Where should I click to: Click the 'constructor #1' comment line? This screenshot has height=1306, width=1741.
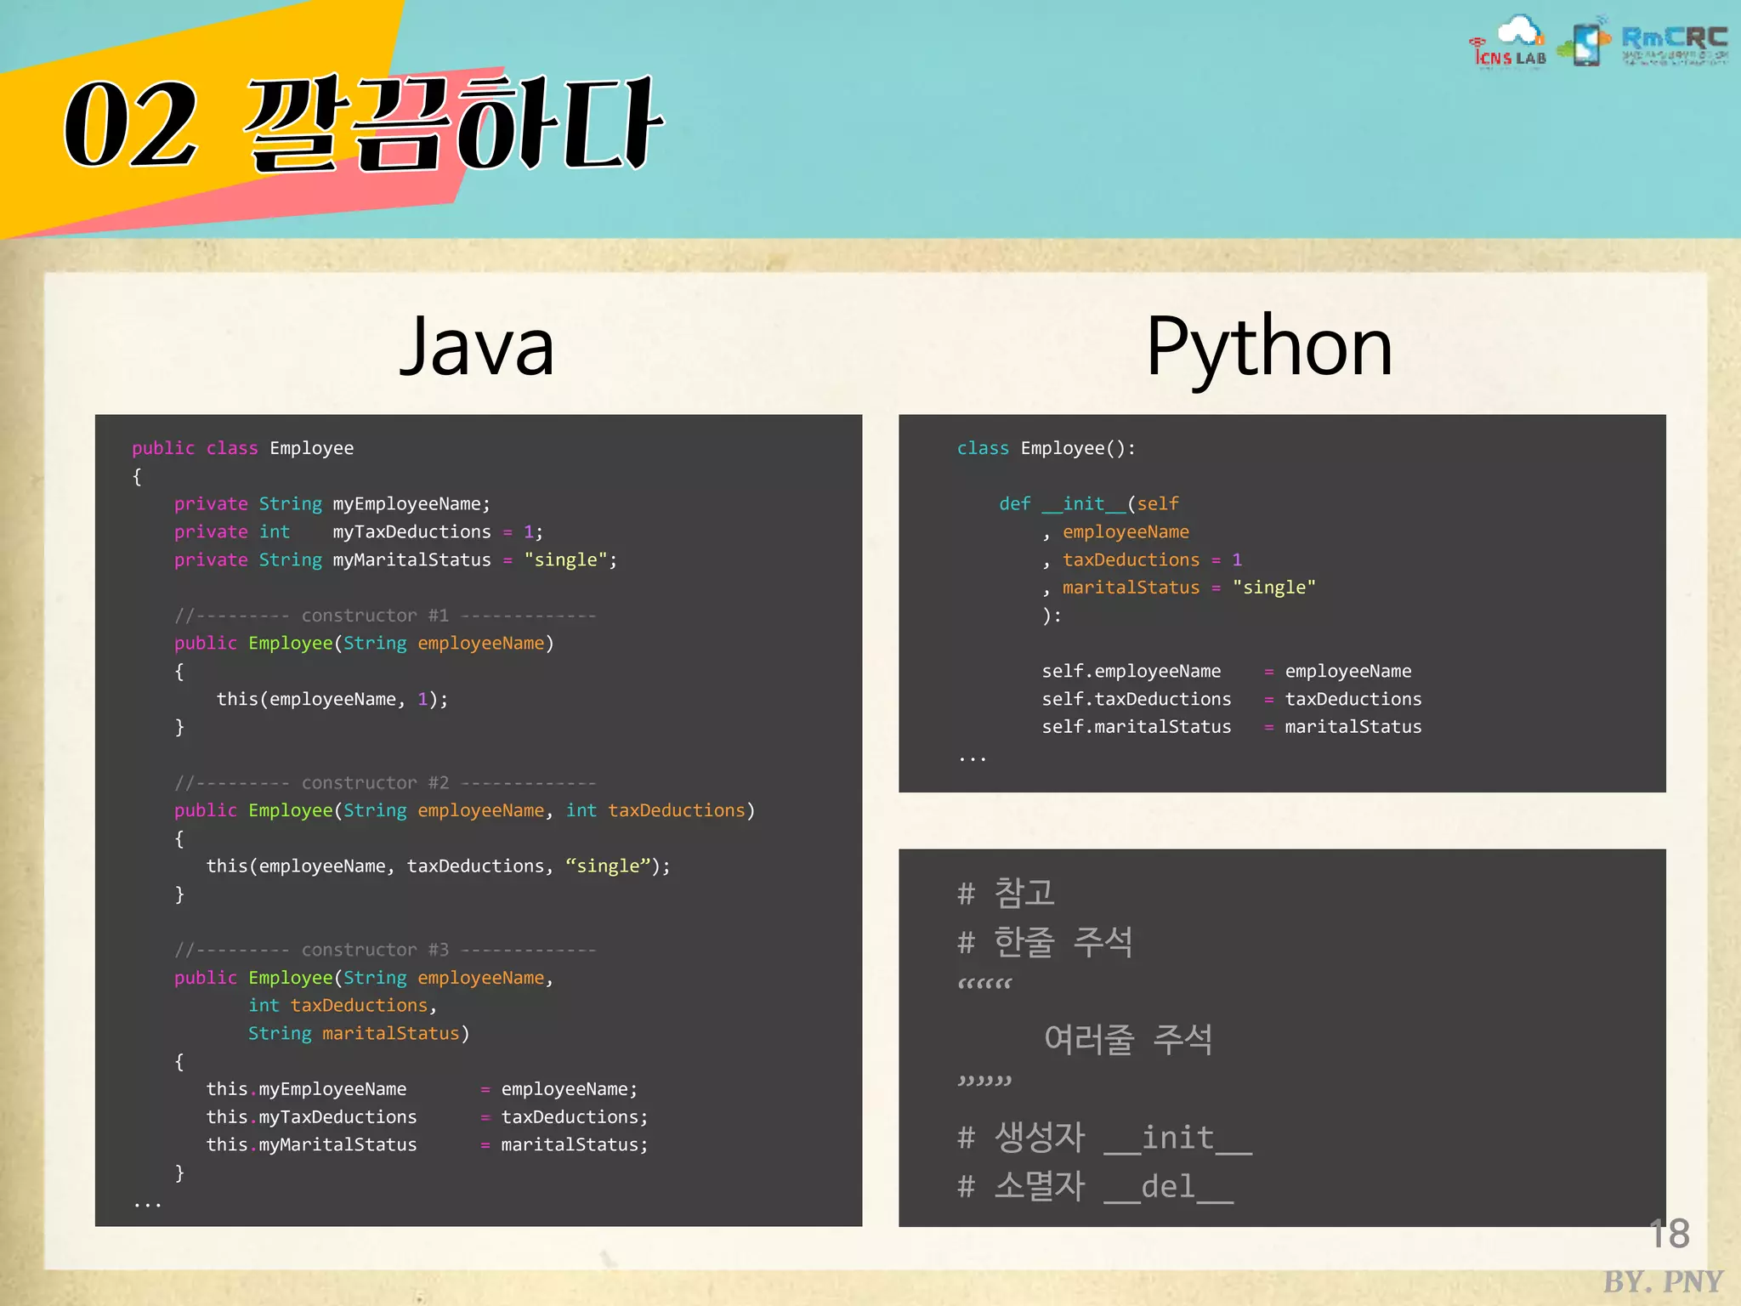[x=384, y=616]
